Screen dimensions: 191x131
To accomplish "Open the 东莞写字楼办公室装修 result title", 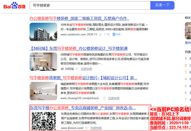I will click(83, 108).
